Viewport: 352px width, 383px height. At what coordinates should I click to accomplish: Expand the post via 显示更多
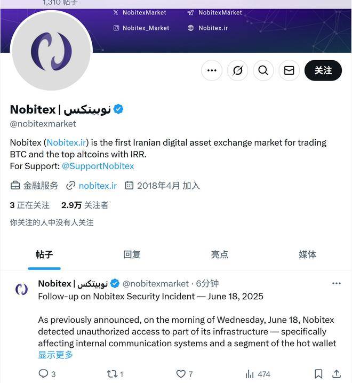click(x=55, y=355)
